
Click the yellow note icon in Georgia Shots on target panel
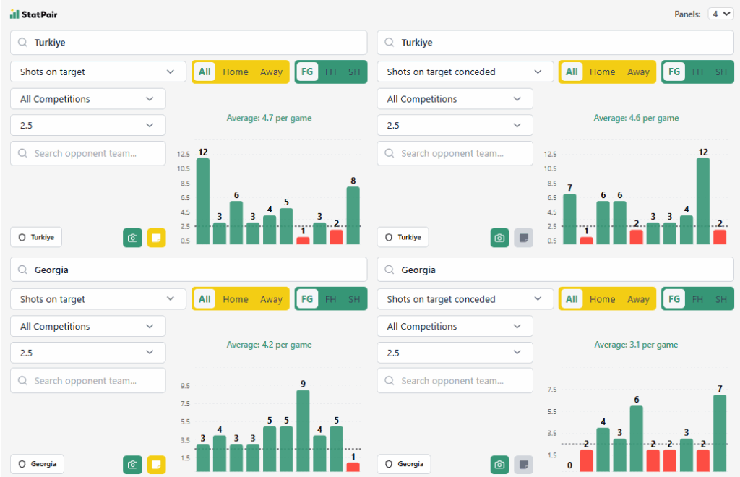[156, 465]
